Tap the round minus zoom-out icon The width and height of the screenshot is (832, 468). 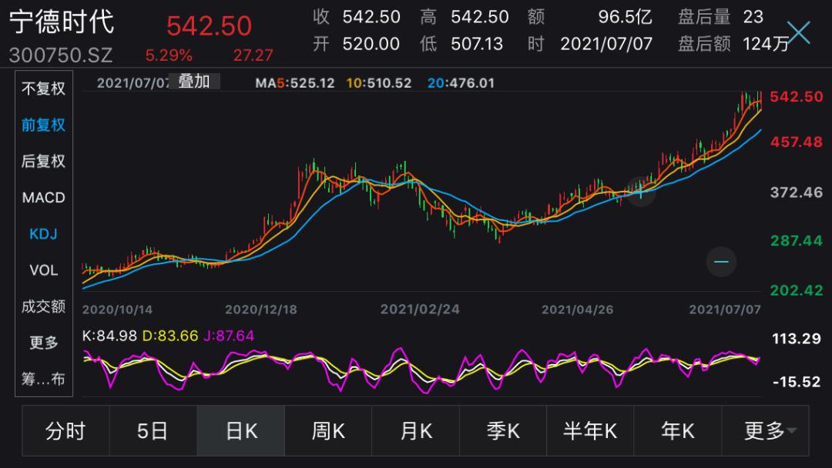coord(721,262)
